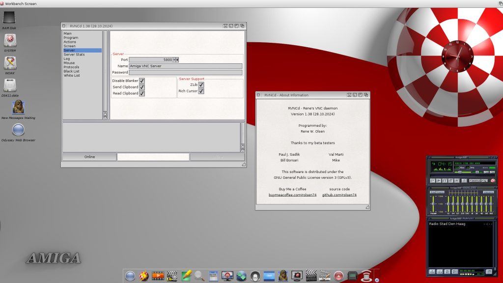
Task: Uncheck the Read Clipboard checkbox
Action: [x=142, y=93]
